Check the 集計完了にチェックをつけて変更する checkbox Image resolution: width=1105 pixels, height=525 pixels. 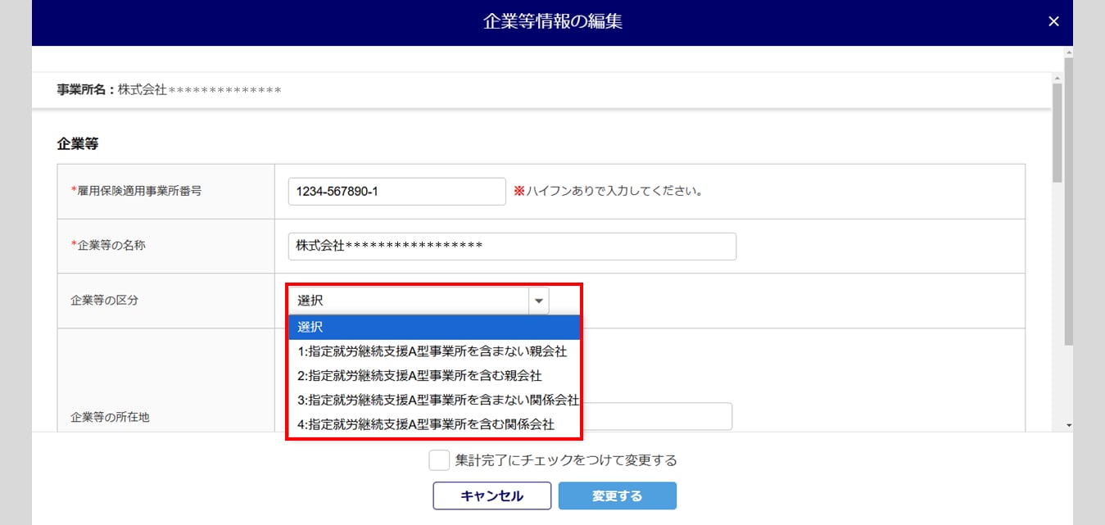[x=439, y=460]
